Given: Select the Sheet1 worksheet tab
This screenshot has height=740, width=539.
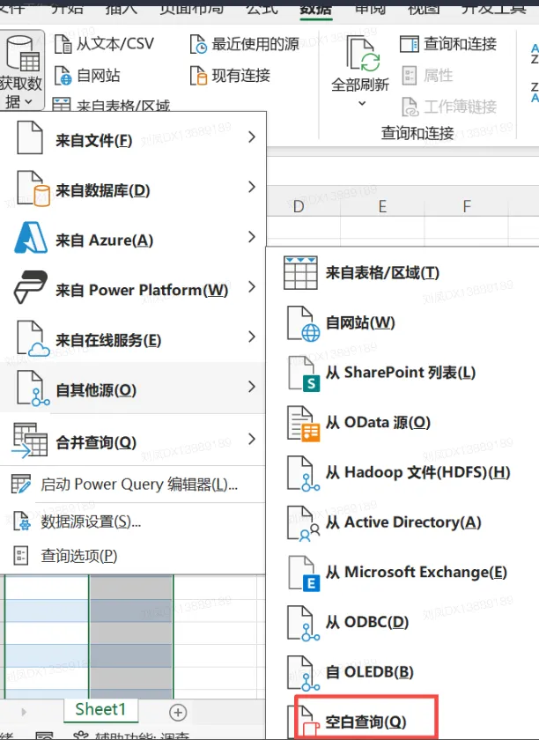Looking at the screenshot, I should coord(100,709).
